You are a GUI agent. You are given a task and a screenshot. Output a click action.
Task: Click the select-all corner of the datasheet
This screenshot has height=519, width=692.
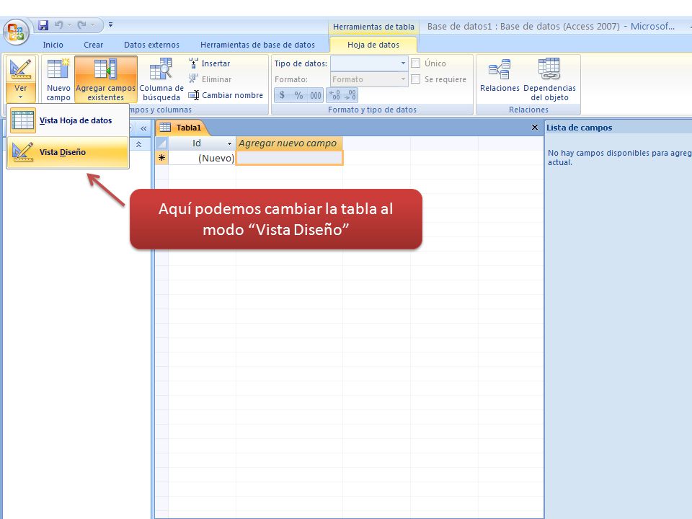(x=162, y=143)
